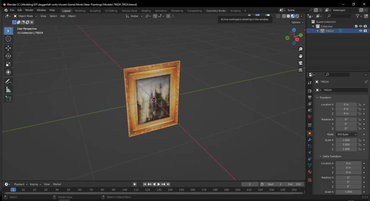
Task: Switch to the Shading workspace tab
Action: point(146,10)
